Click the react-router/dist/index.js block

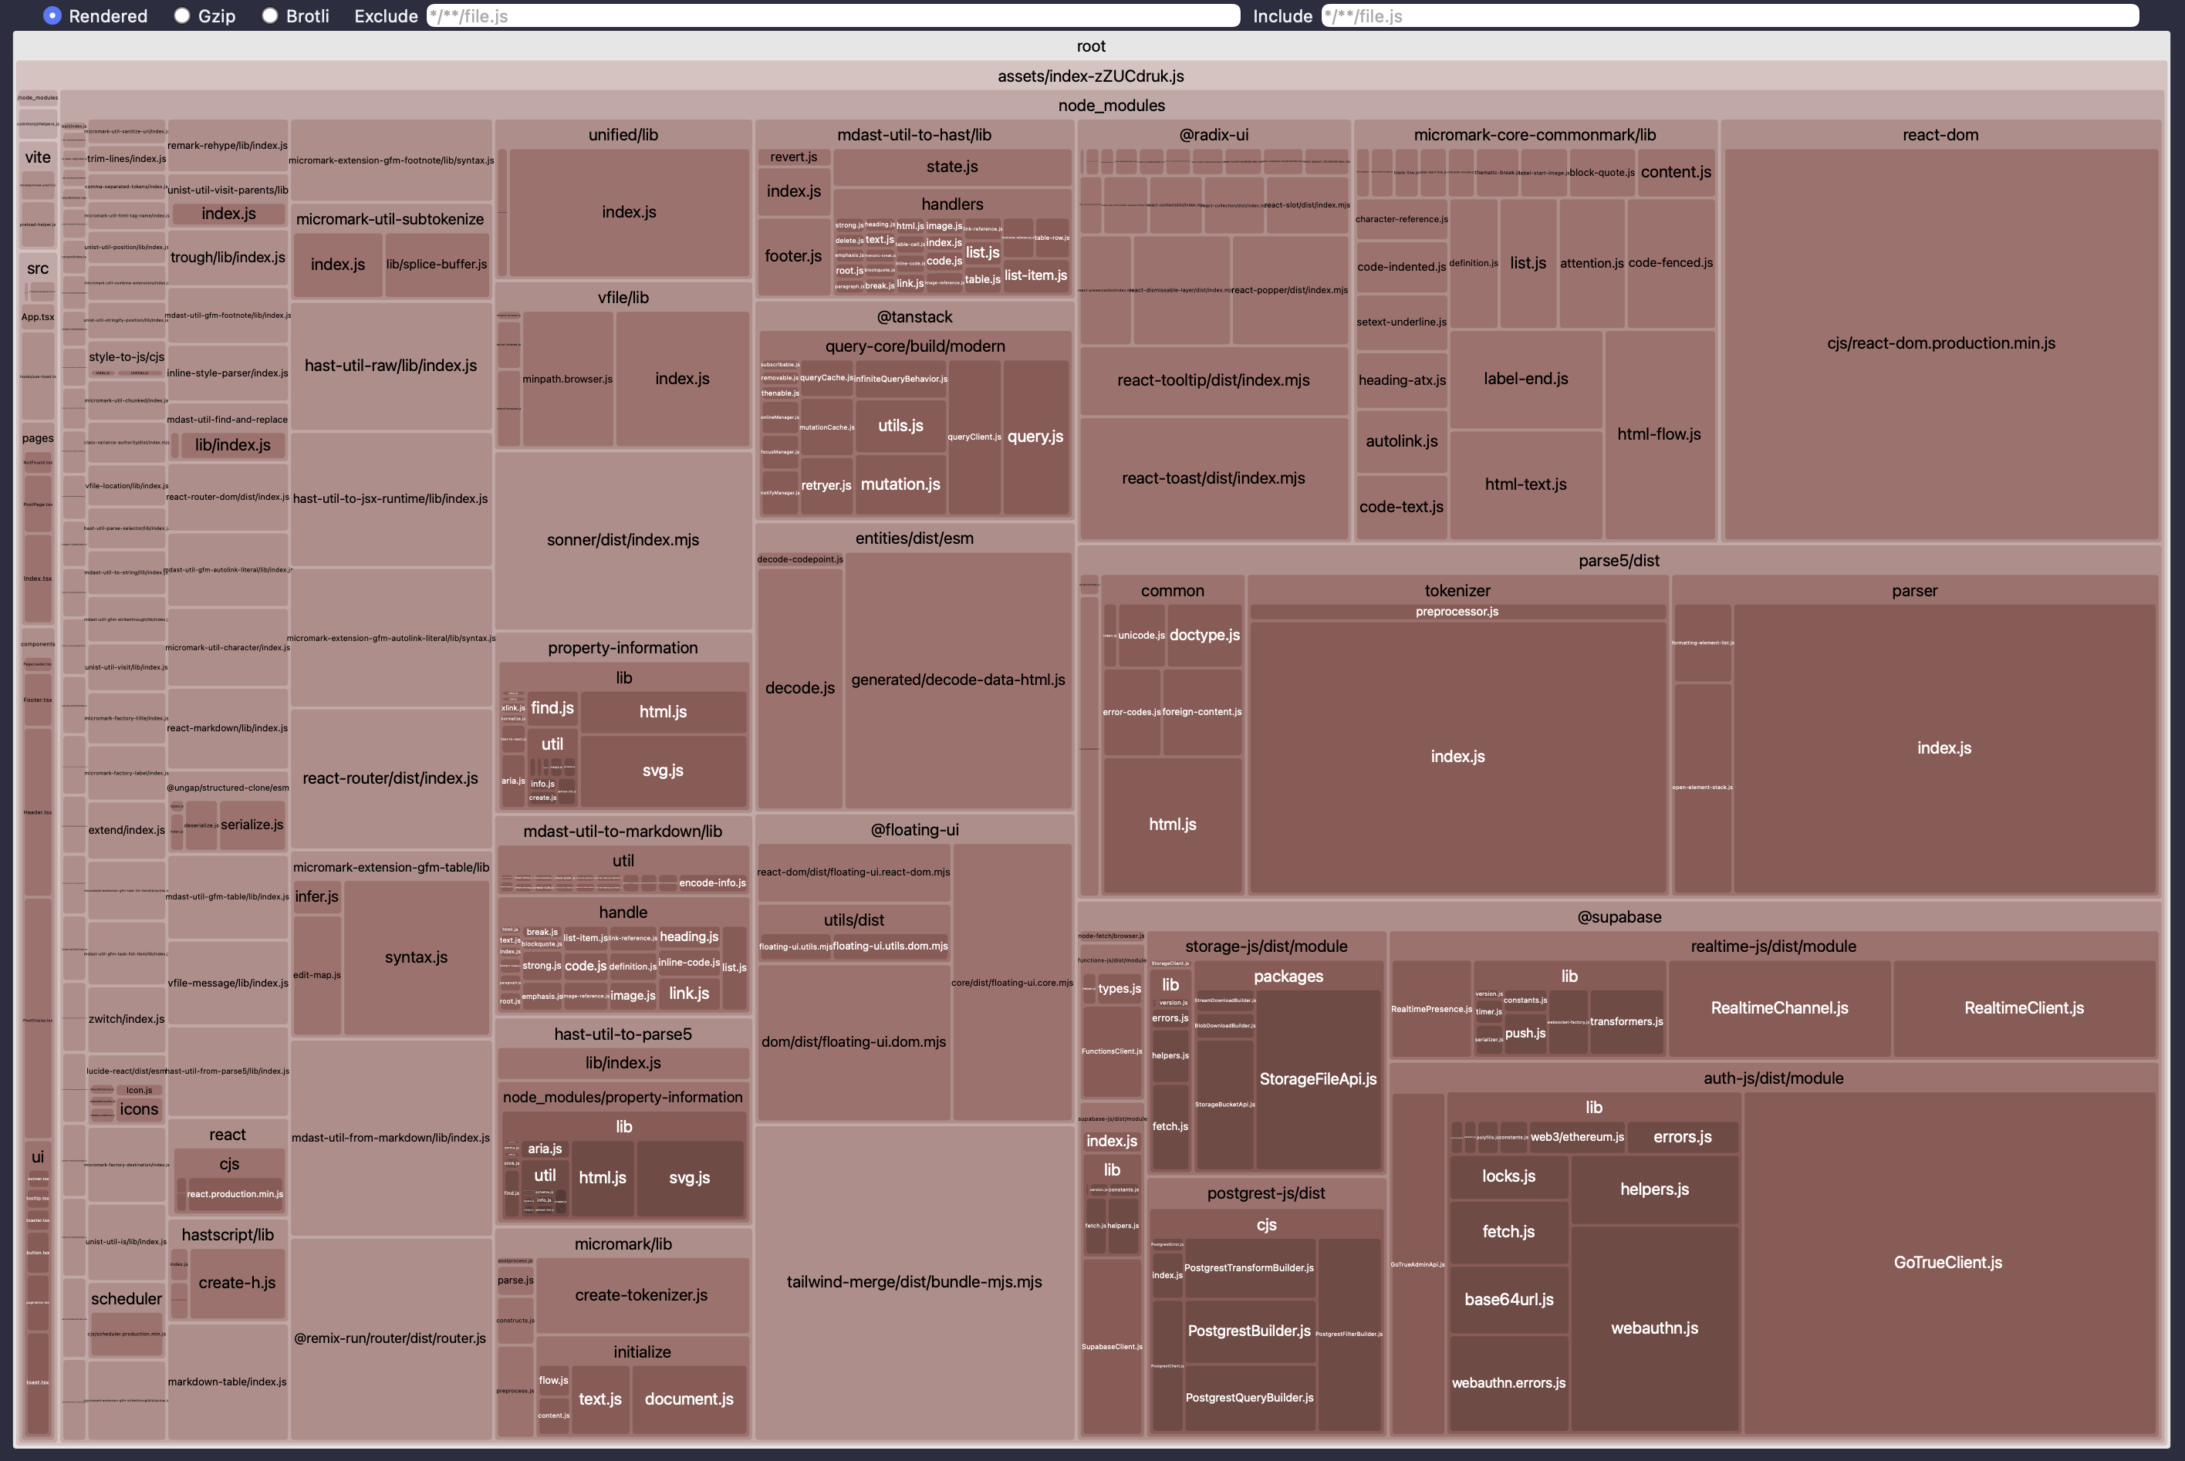tap(390, 779)
